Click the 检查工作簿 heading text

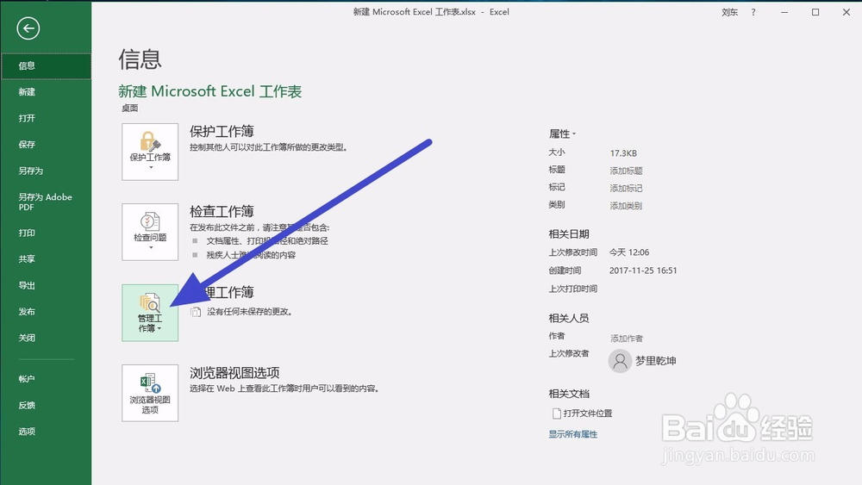[x=222, y=211]
